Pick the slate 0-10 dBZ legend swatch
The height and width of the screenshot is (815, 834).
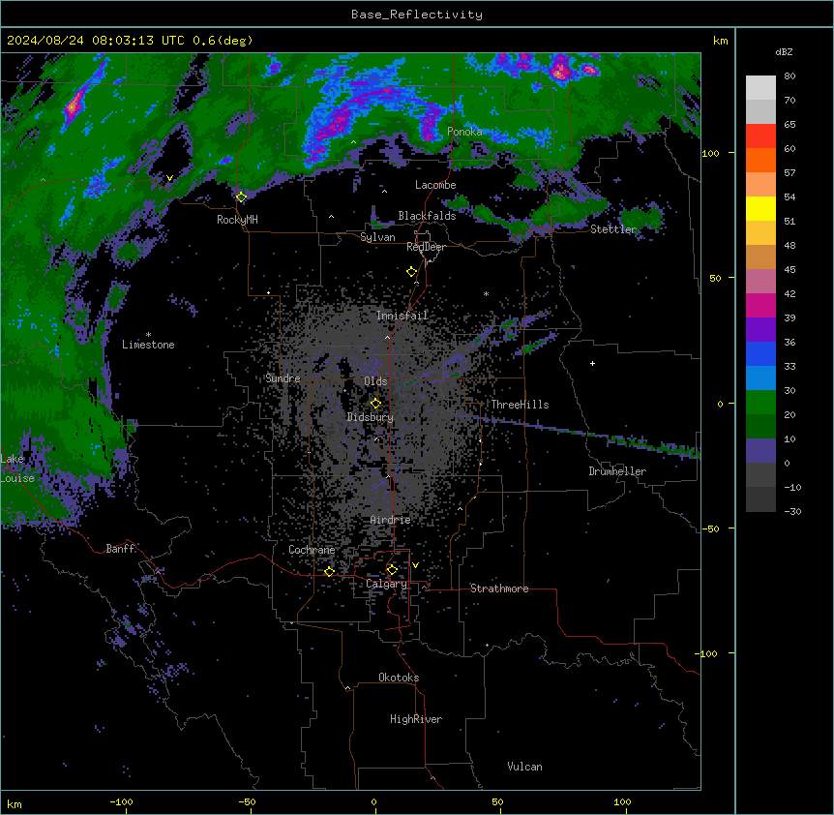tap(760, 451)
